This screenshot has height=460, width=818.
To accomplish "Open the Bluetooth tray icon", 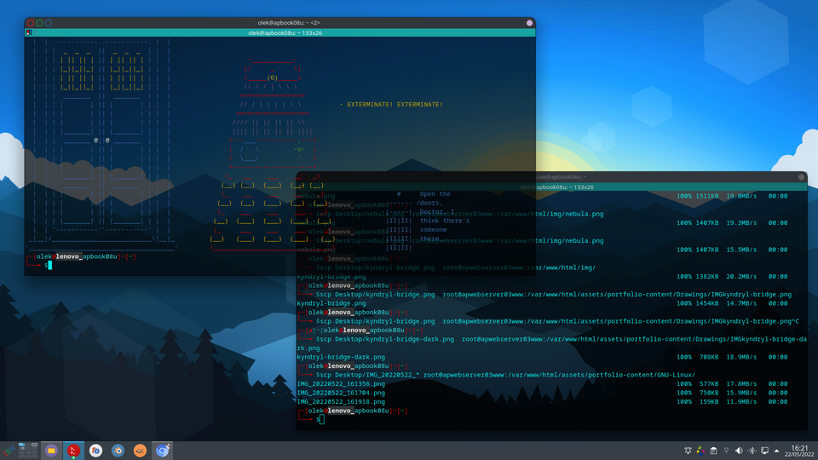I will [x=752, y=451].
